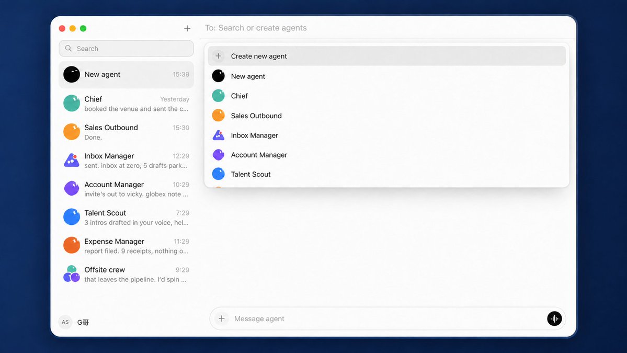Click the attachment plus icon in message box
The image size is (627, 353).
[x=222, y=318]
